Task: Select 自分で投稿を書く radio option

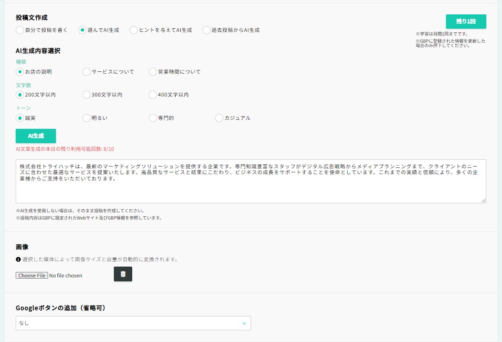Action: tap(20, 30)
